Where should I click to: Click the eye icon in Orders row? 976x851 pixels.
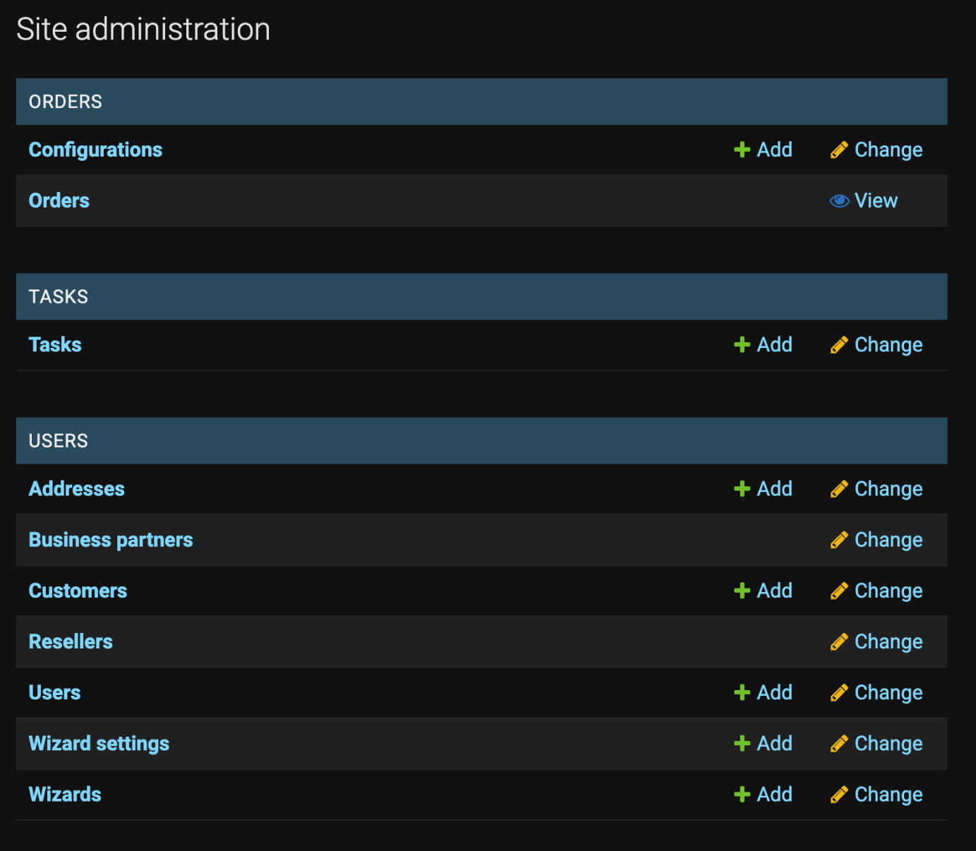click(839, 200)
